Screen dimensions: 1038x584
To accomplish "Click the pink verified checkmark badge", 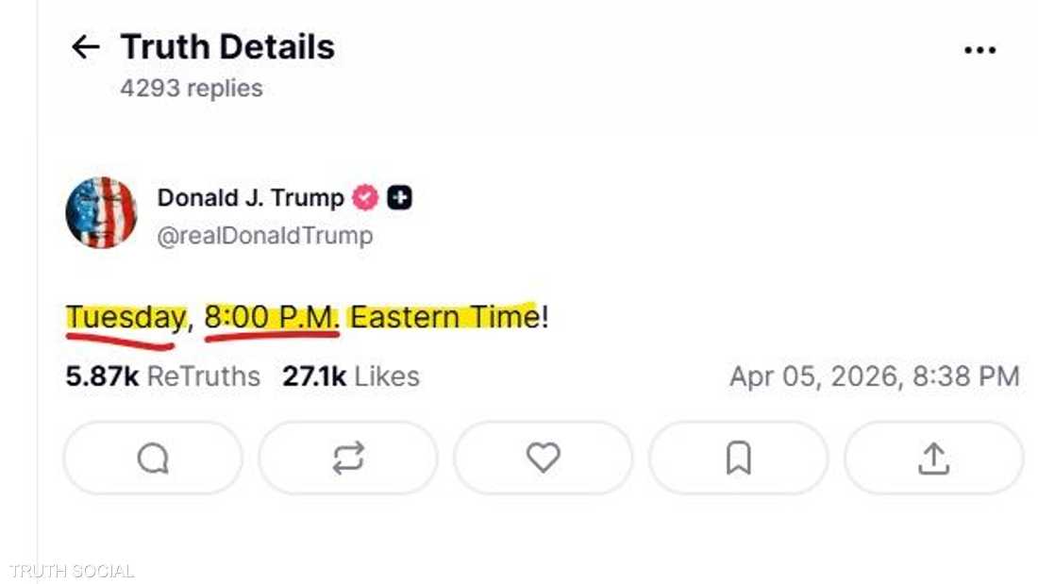I will coord(365,198).
